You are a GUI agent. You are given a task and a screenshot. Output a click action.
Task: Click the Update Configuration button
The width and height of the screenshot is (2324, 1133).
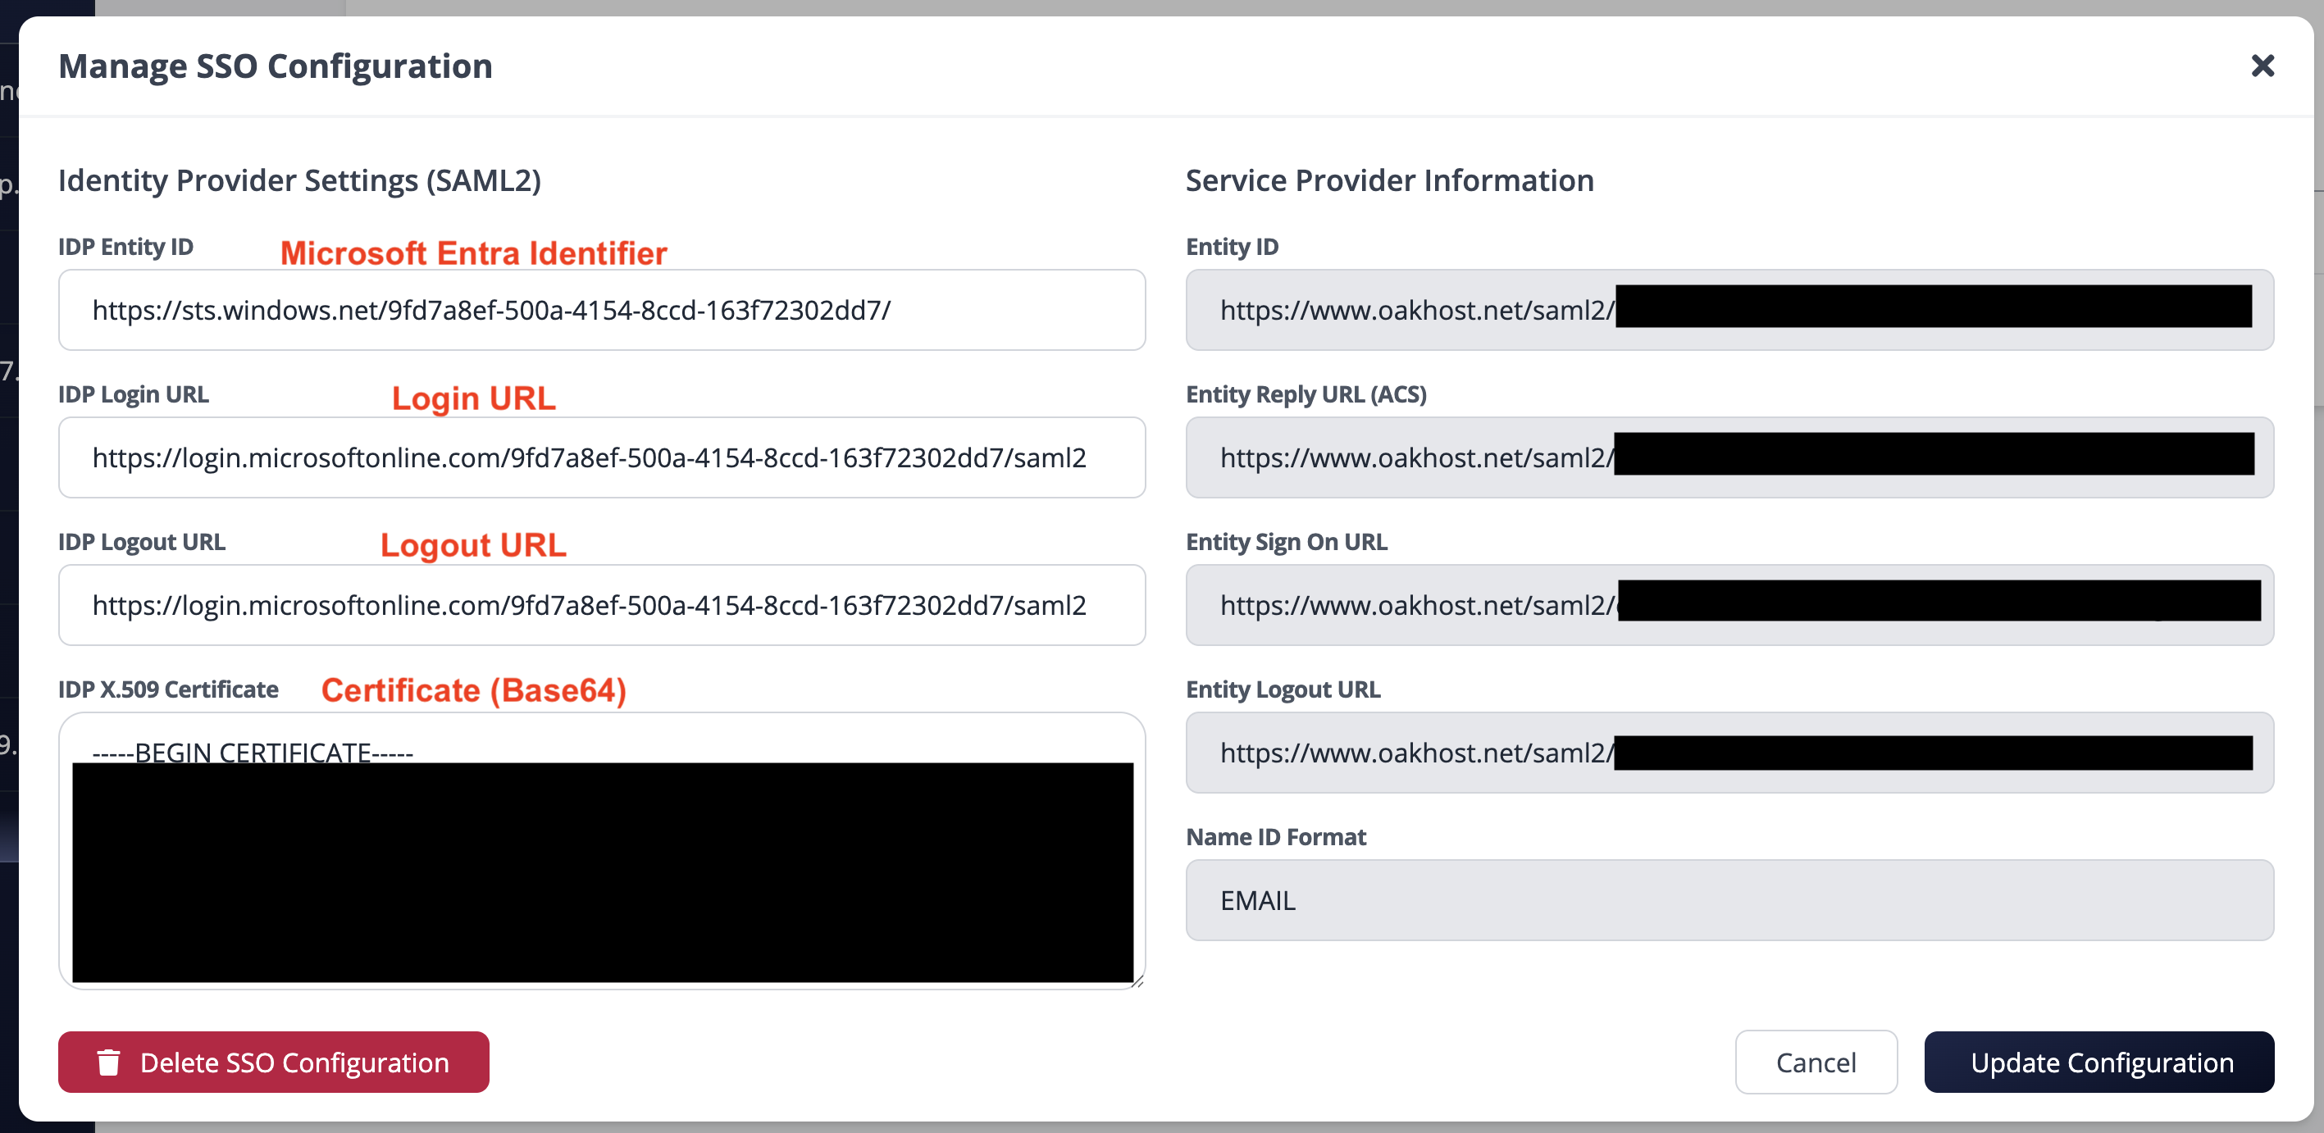2098,1062
